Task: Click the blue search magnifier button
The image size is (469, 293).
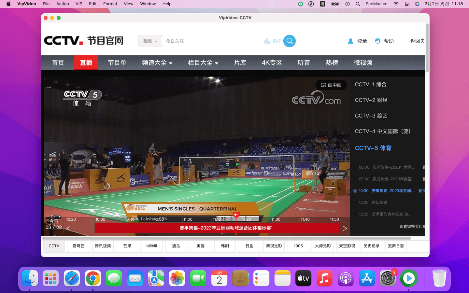Action: 289,41
